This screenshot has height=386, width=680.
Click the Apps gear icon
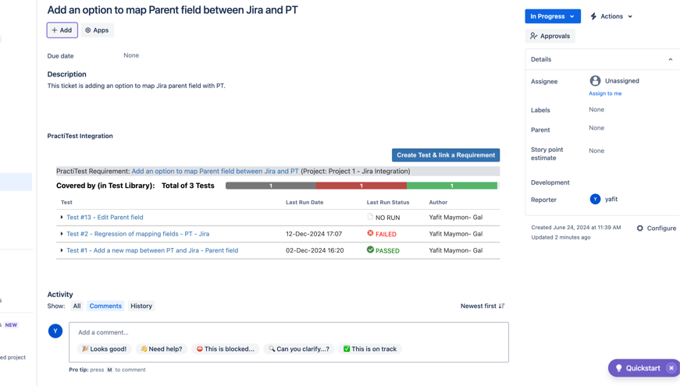click(88, 30)
